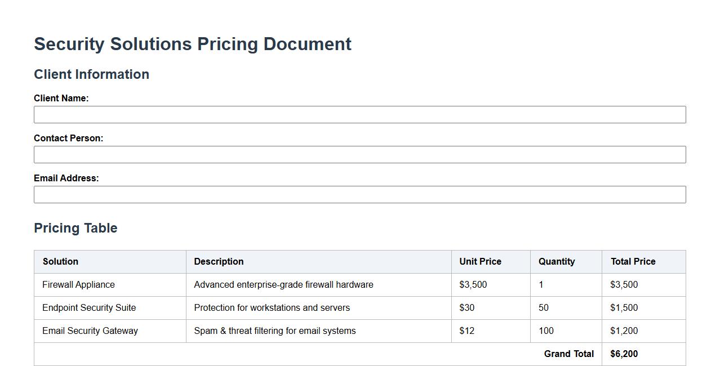Click the Client Name label
This screenshot has width=720, height=366.
click(x=61, y=98)
